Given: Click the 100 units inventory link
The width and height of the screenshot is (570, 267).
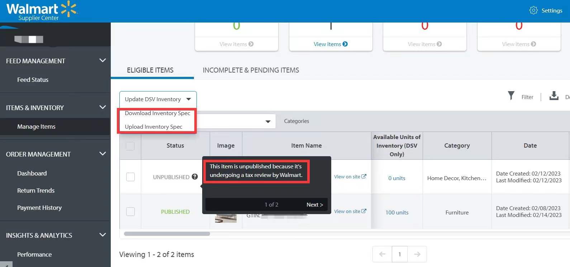Looking at the screenshot, I should point(397,212).
